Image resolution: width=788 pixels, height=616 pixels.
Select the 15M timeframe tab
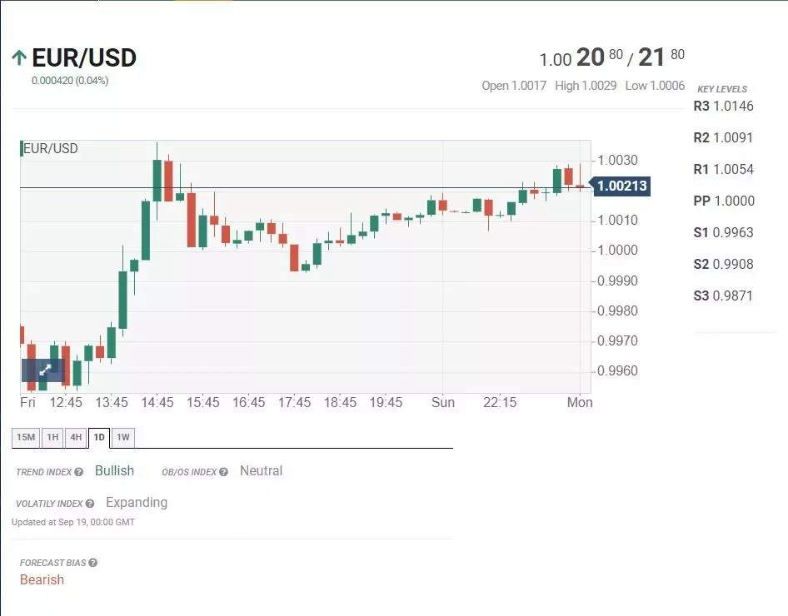(x=26, y=437)
